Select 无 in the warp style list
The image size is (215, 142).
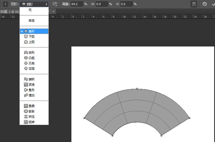30,10
